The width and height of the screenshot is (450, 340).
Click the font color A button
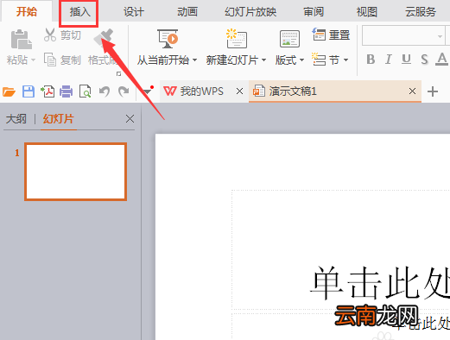tap(441, 59)
